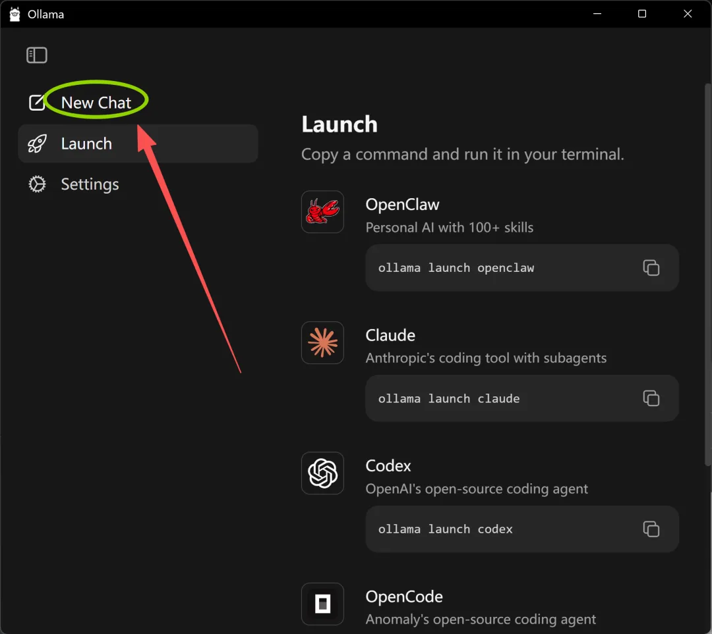Copy the ollama launch claude command

(651, 398)
